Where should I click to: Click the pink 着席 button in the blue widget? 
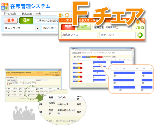(x=11, y=20)
